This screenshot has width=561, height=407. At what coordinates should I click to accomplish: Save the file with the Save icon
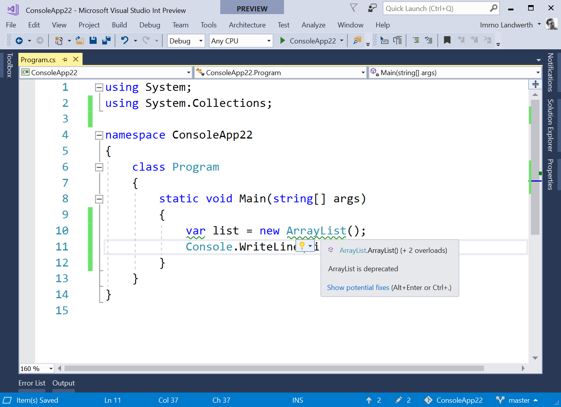click(93, 40)
